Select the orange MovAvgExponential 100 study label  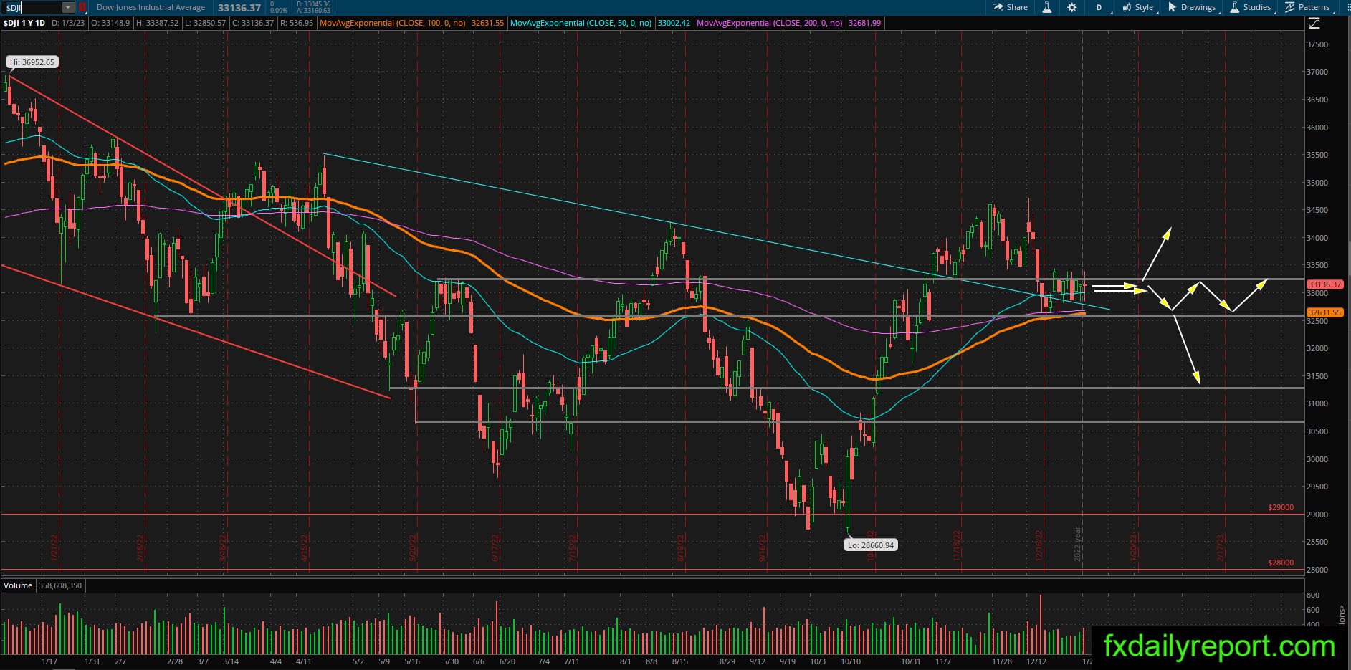point(393,23)
